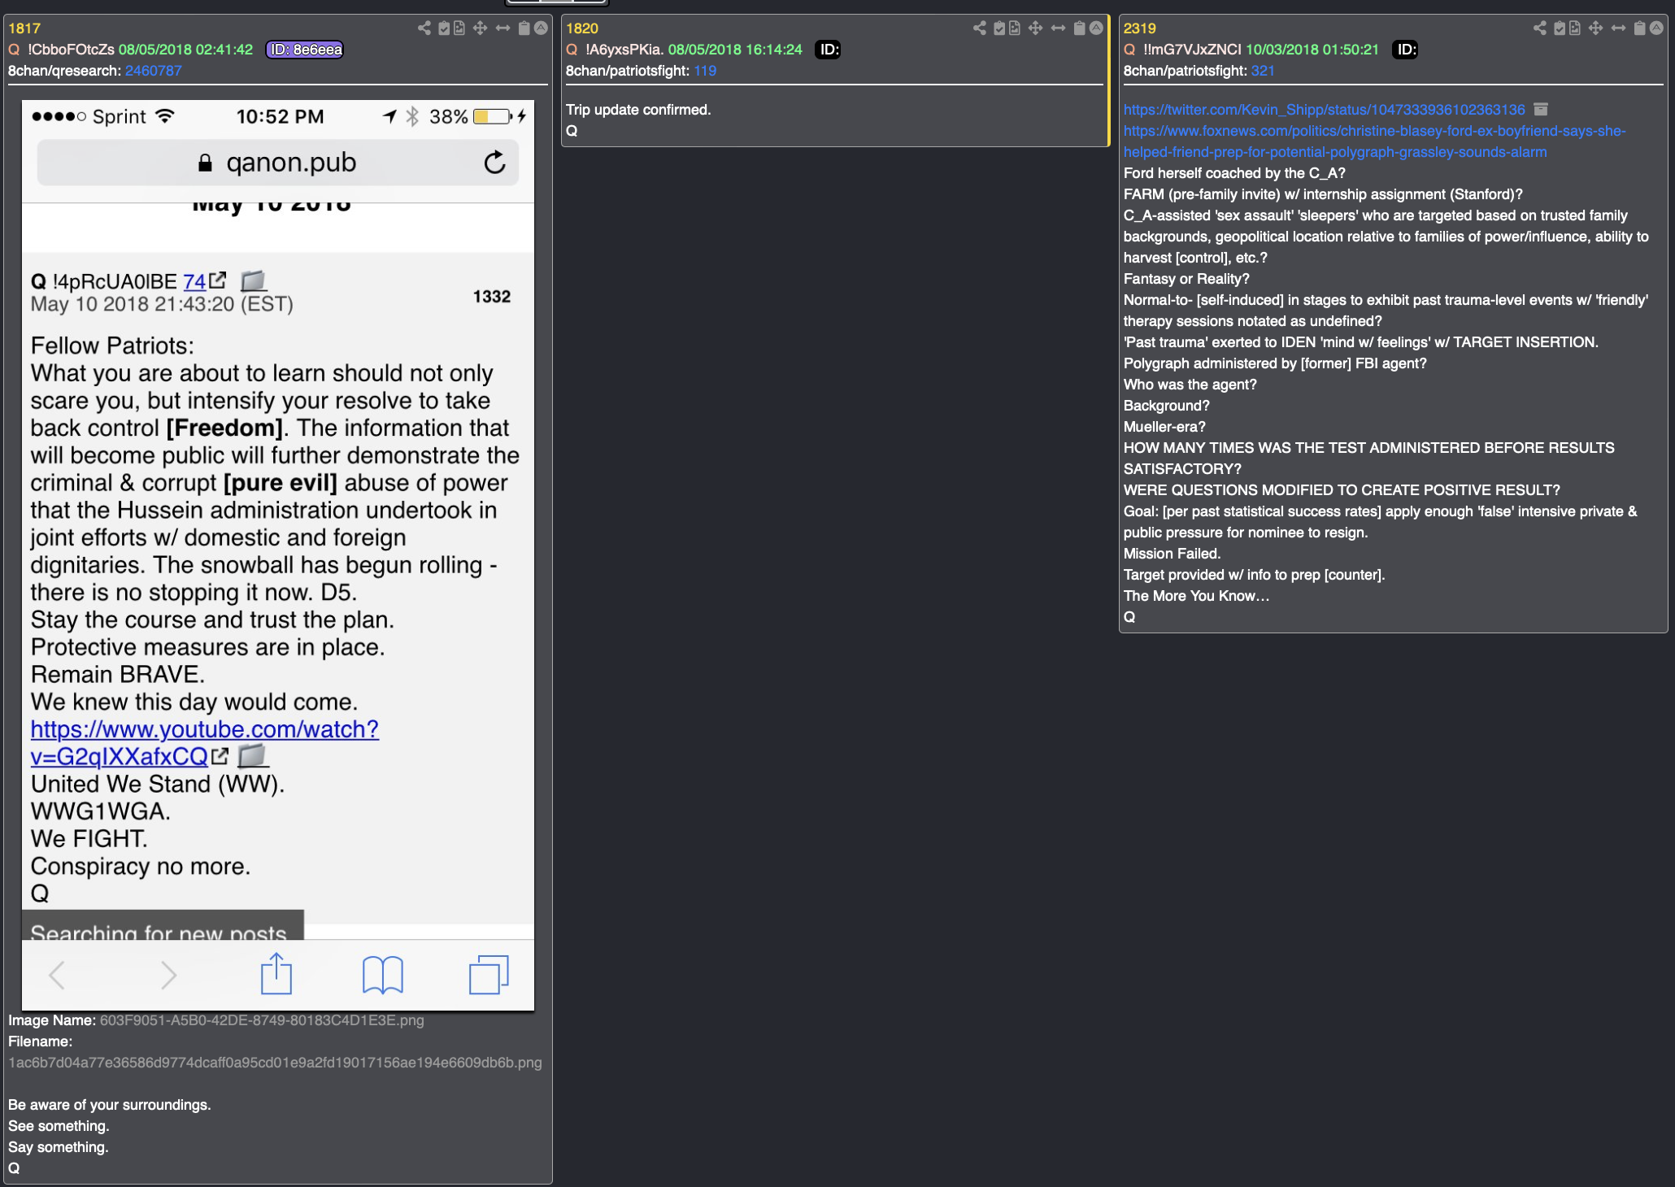Click post number 2319
Image resolution: width=1675 pixels, height=1187 pixels.
(1140, 28)
